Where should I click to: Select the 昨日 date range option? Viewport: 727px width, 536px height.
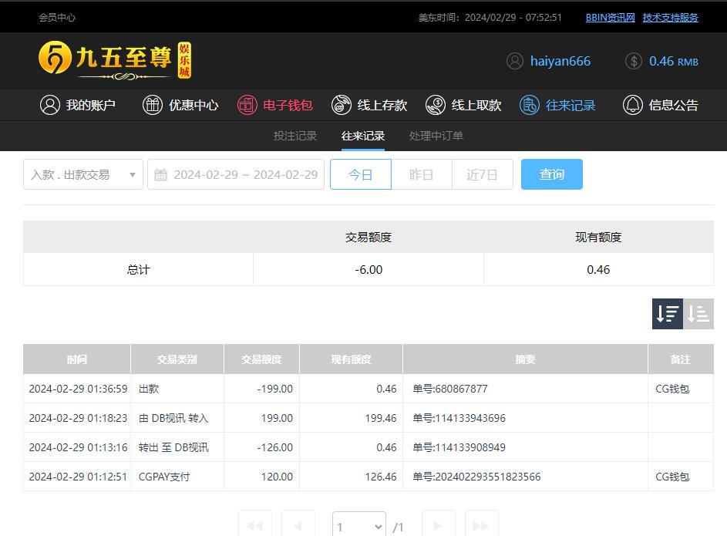point(421,174)
